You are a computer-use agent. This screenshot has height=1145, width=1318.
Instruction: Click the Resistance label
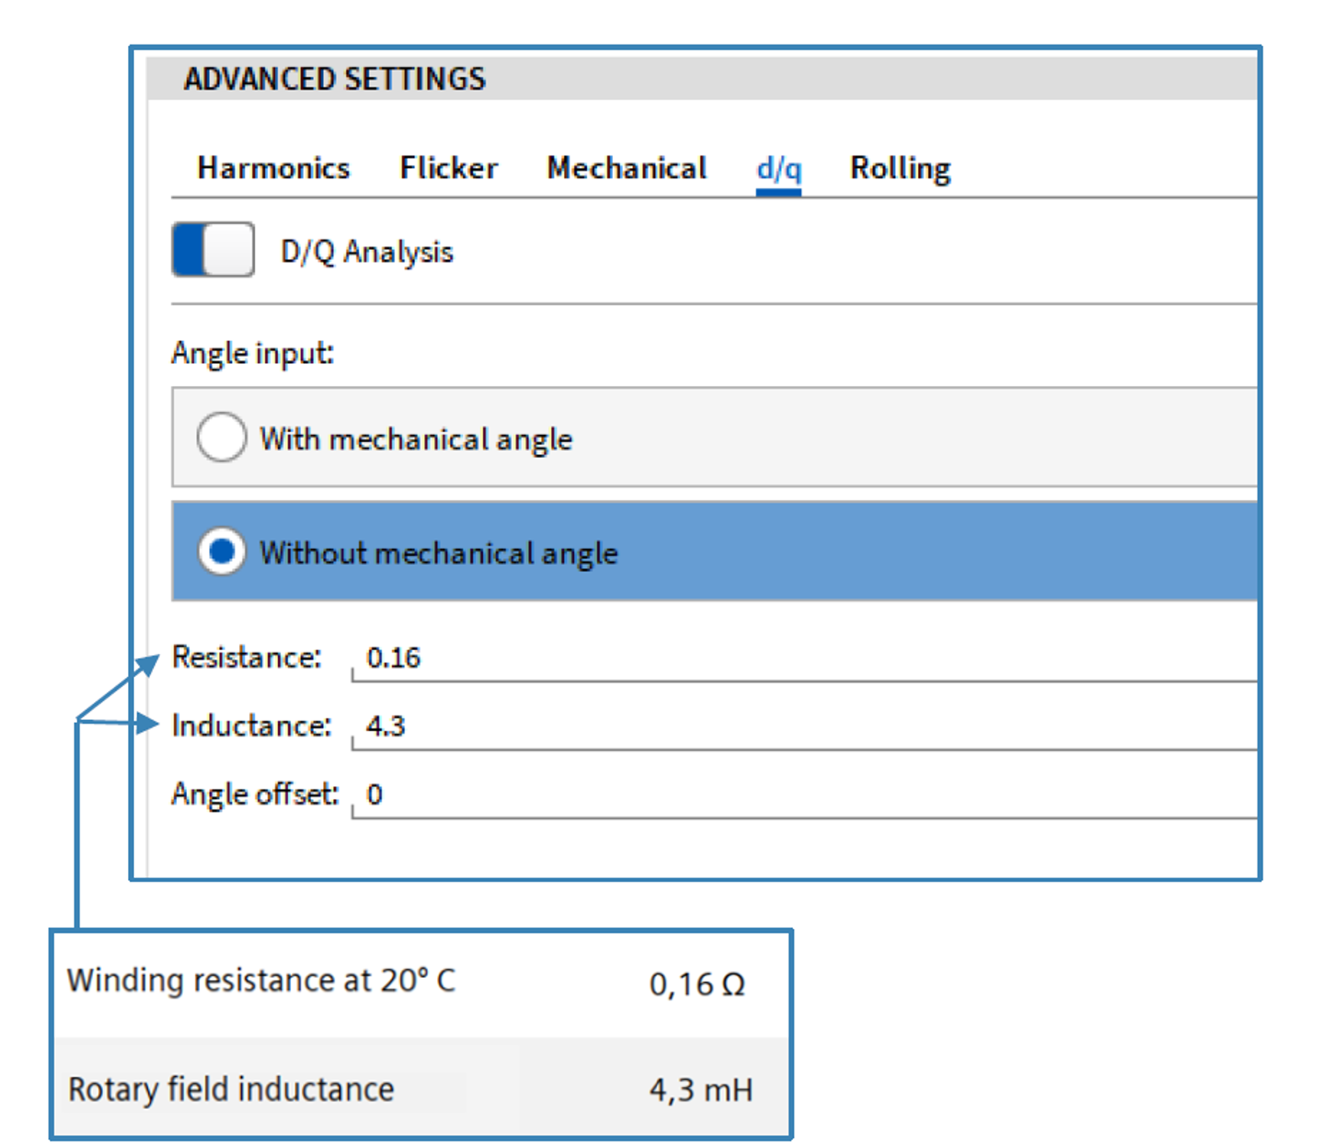tap(246, 657)
